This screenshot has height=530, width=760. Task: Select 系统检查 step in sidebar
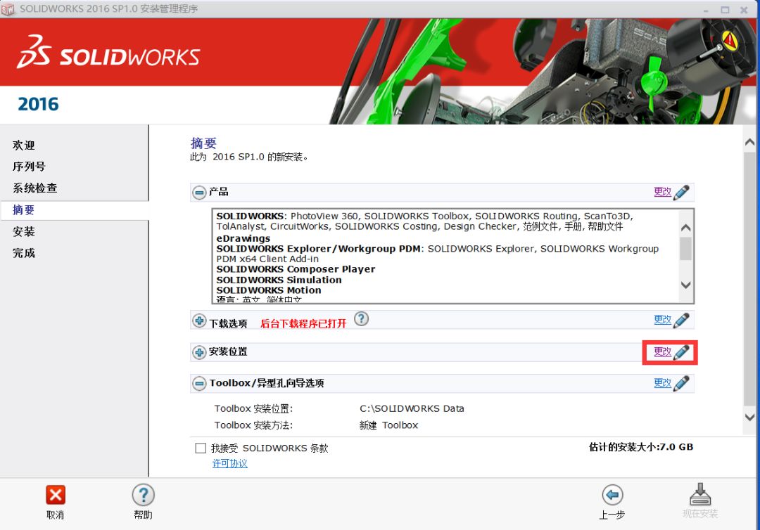tap(35, 188)
